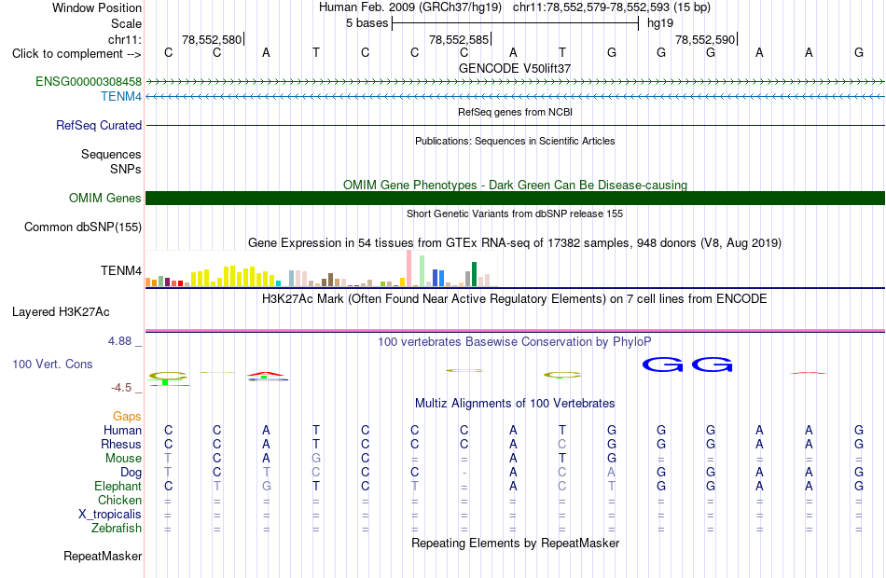Click the Scale label
The width and height of the screenshot is (886, 578).
point(126,23)
